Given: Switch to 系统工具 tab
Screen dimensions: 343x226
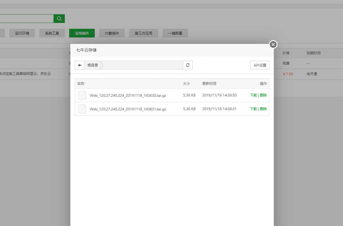Looking at the screenshot, I should (52, 33).
